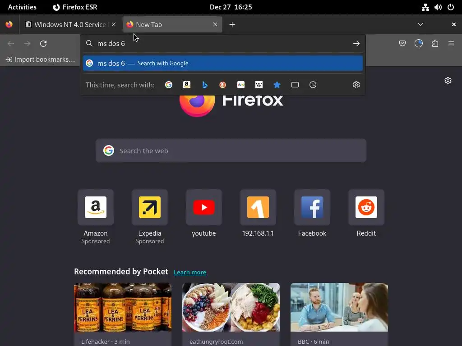Select the New Tab tab
462x346 pixels.
coord(172,24)
